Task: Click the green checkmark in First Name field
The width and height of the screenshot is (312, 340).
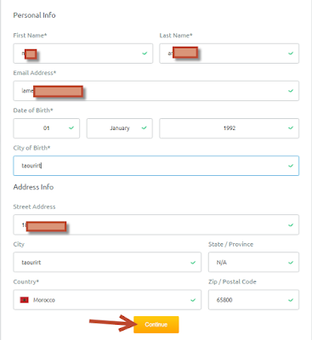Action: 145,54
